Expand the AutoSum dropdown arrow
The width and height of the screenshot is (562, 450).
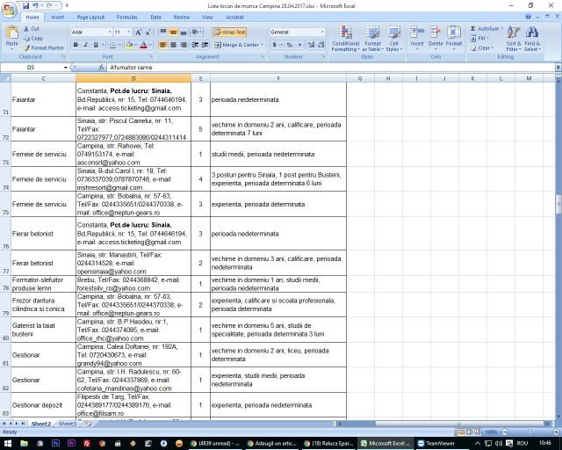coord(501,29)
